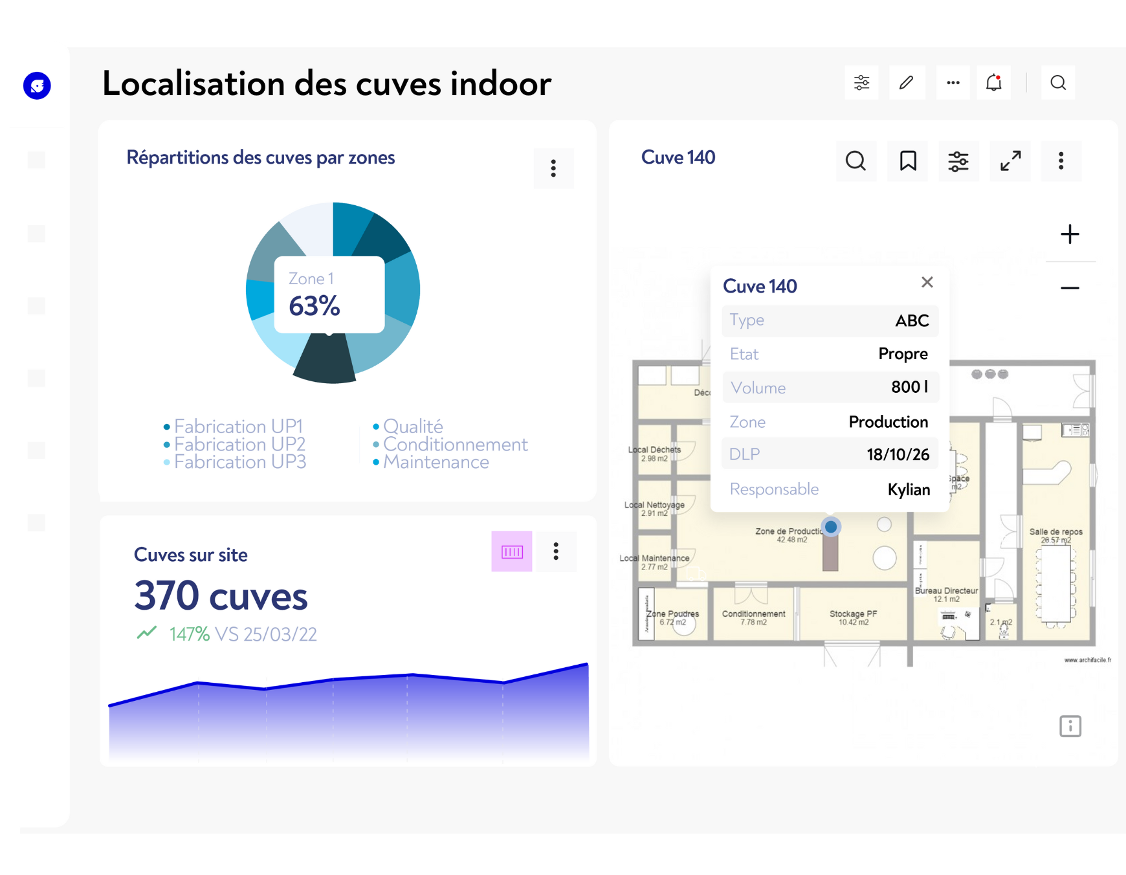This screenshot has width=1126, height=875.
Task: Close the Cuve 140 details popup
Action: (927, 282)
